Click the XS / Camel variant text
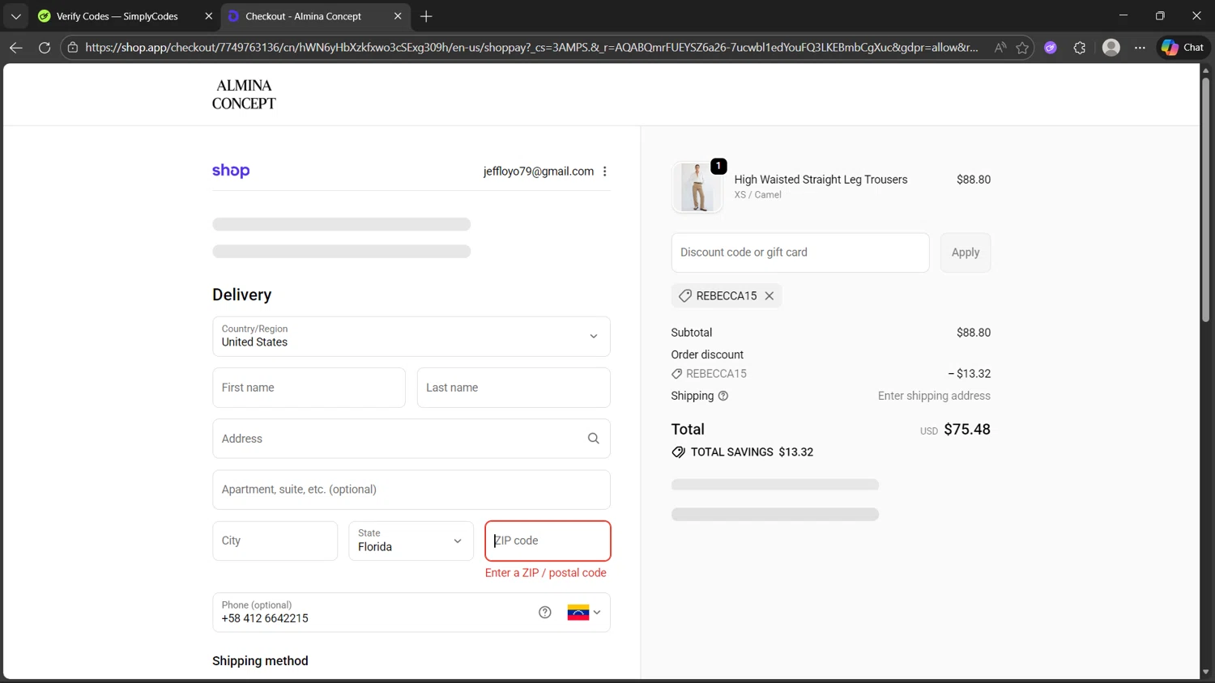The height and width of the screenshot is (683, 1215). (757, 195)
